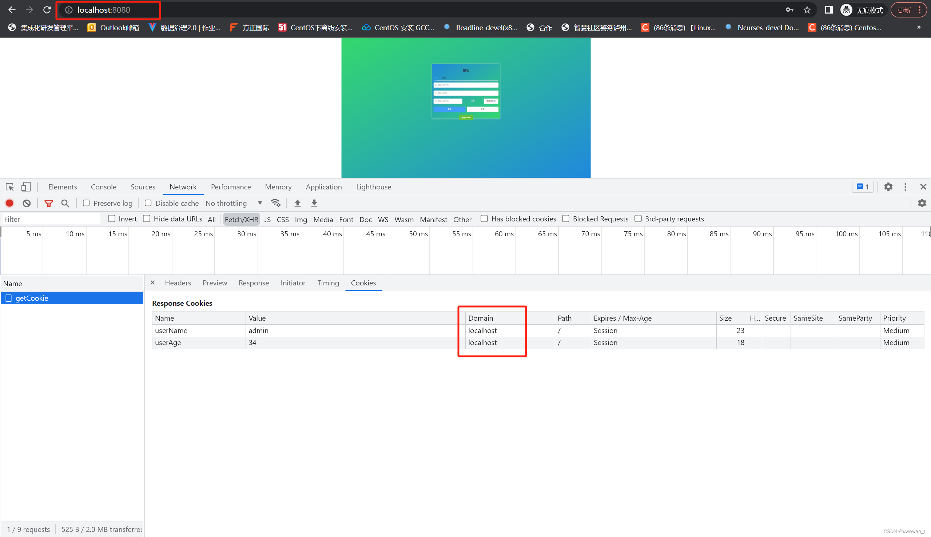Viewport: 931px width, 537px height.
Task: Select the getCookie request in the list
Action: (32, 298)
